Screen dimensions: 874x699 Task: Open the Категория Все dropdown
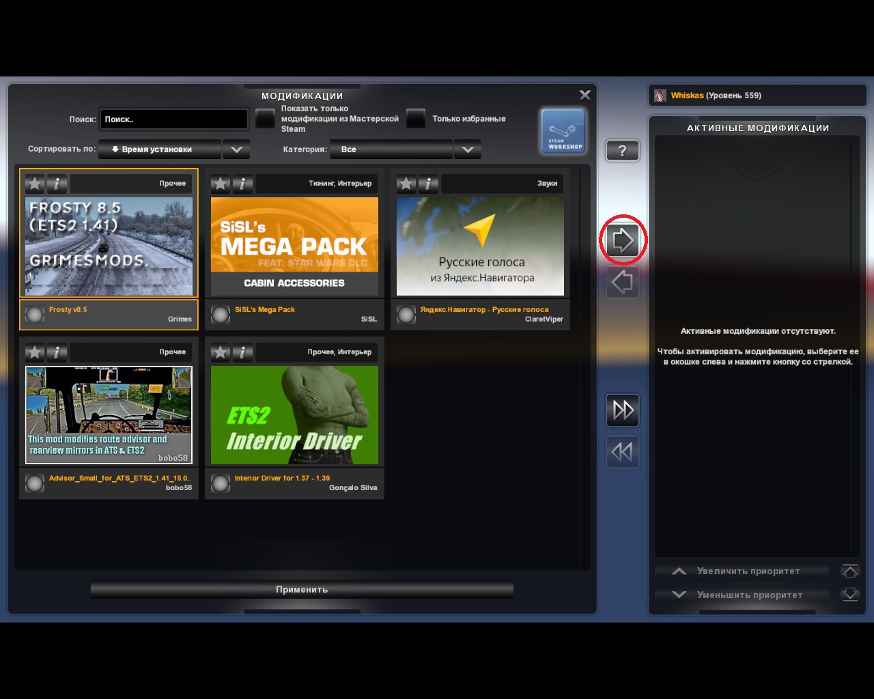click(391, 149)
